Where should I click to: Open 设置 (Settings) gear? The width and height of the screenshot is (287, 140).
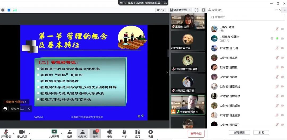[x=151, y=133]
